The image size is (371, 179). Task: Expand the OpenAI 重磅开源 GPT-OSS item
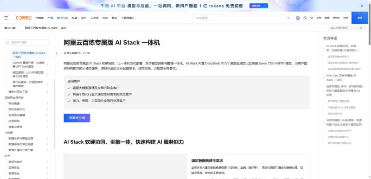pos(48,64)
